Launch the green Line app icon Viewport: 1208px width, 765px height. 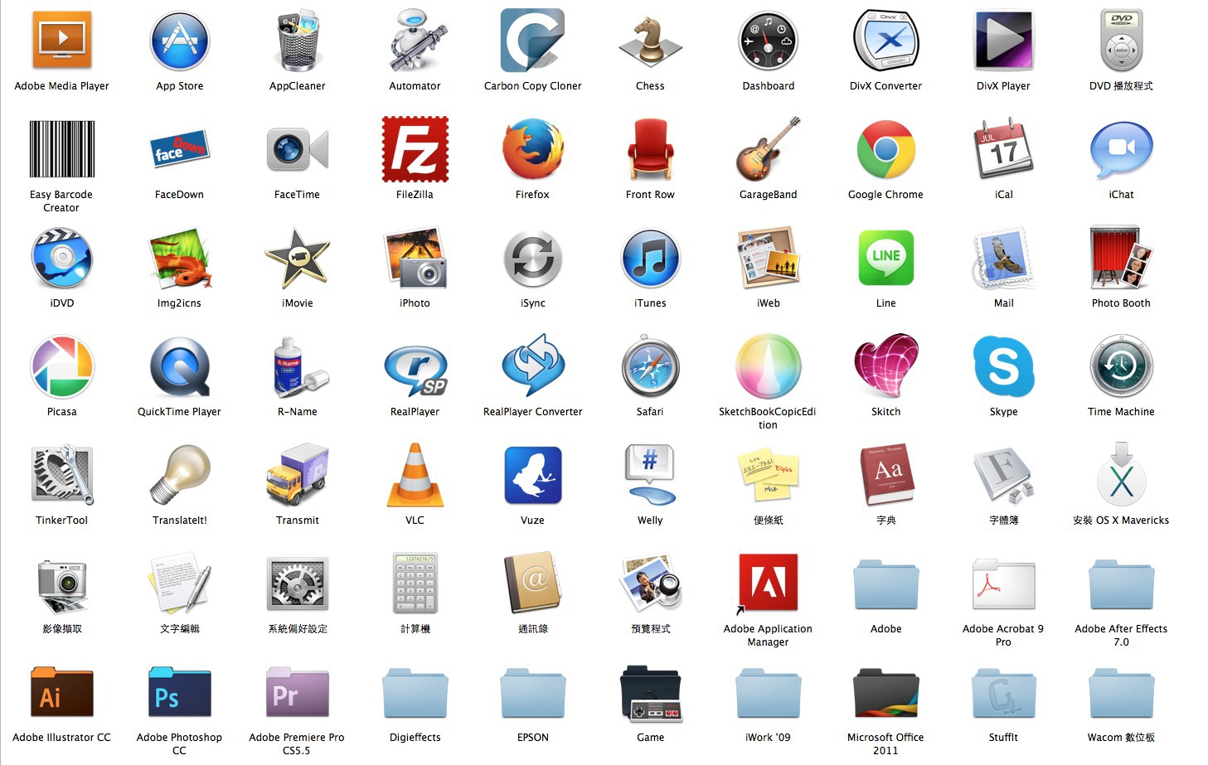pos(886,258)
